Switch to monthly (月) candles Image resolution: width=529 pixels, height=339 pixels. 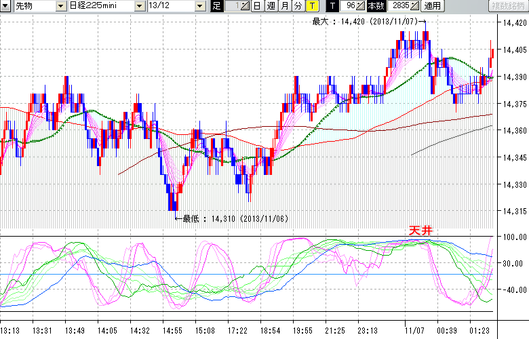click(284, 6)
